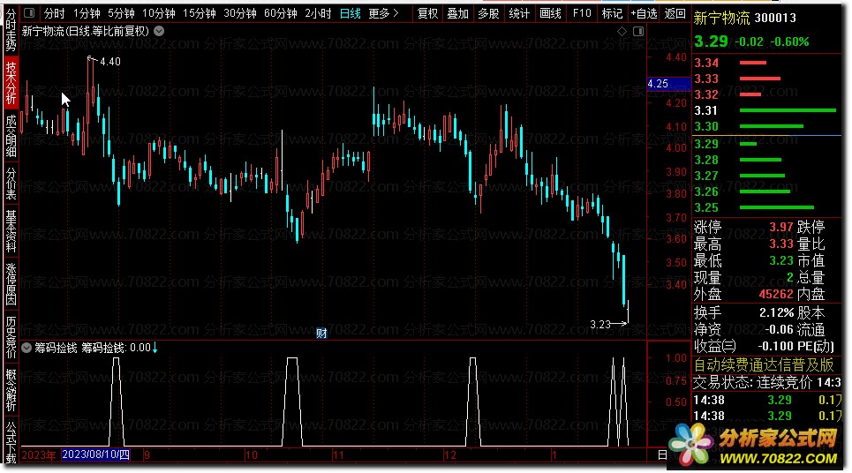Click the current price 3.29 in header

point(711,41)
